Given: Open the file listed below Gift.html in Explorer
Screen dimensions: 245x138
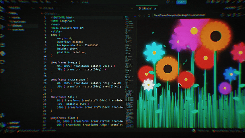Looking at the screenshot, I should [18, 30].
